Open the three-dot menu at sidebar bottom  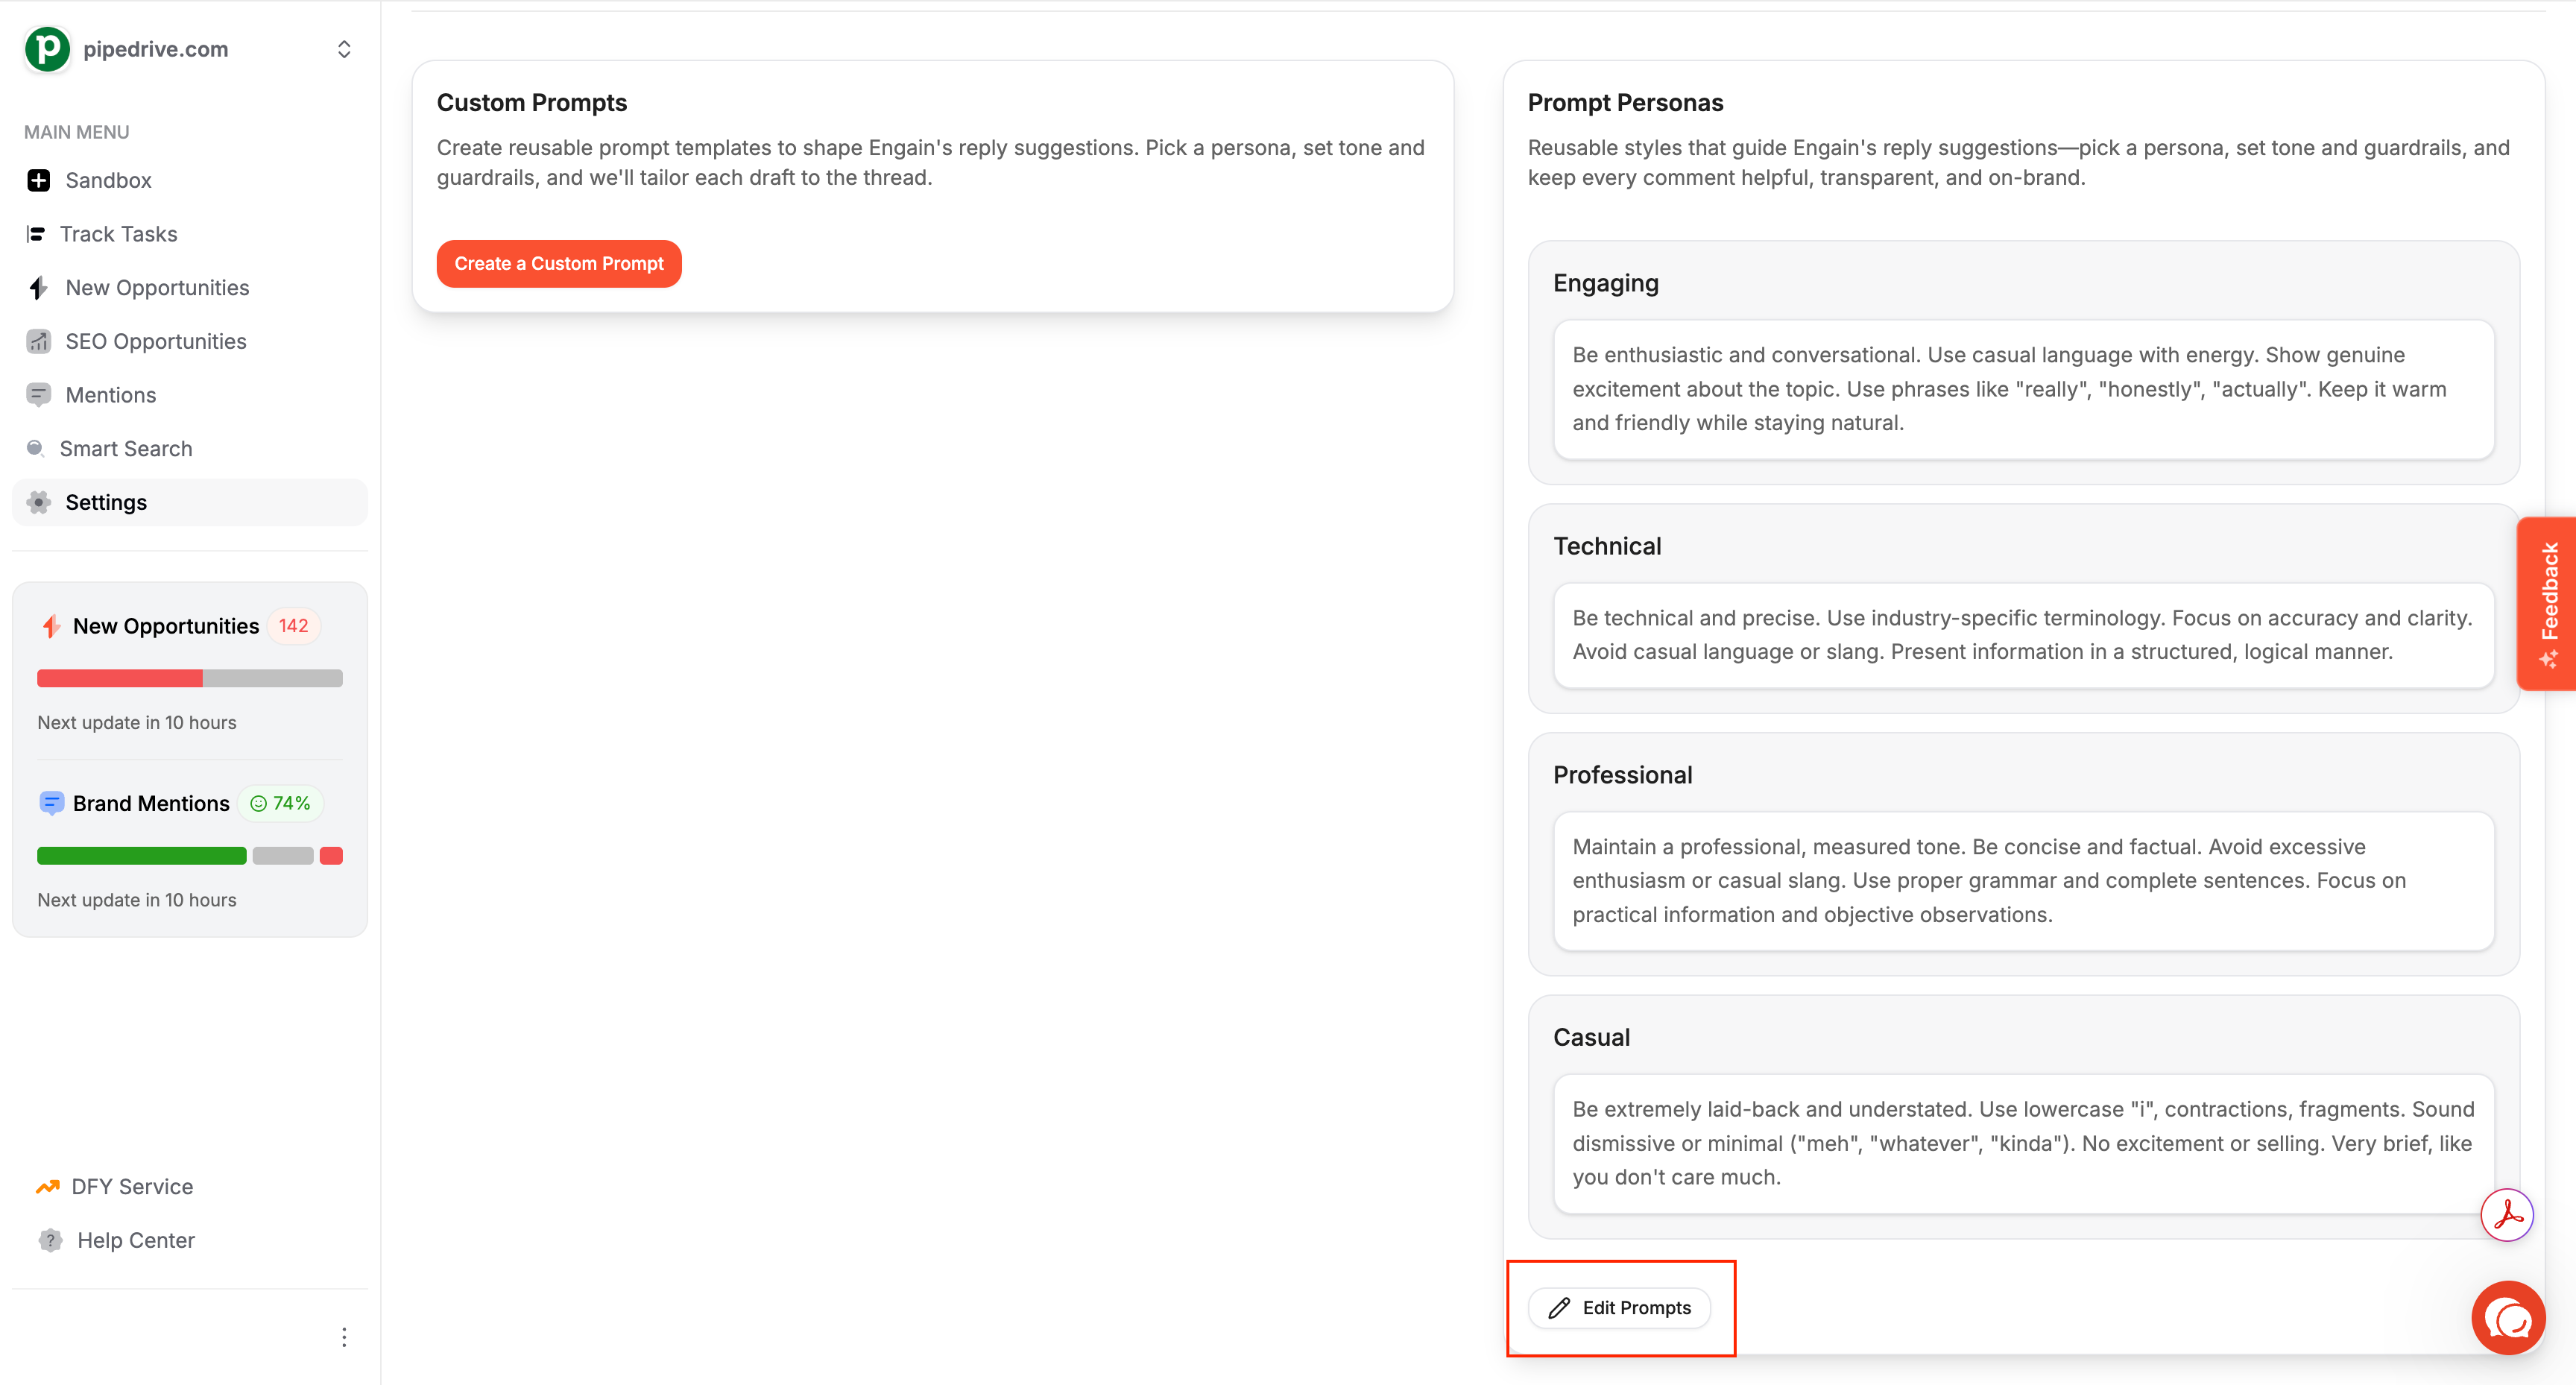pyautogui.click(x=344, y=1337)
